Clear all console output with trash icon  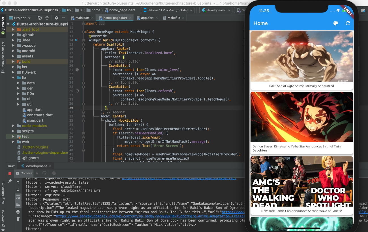[x=18, y=219]
